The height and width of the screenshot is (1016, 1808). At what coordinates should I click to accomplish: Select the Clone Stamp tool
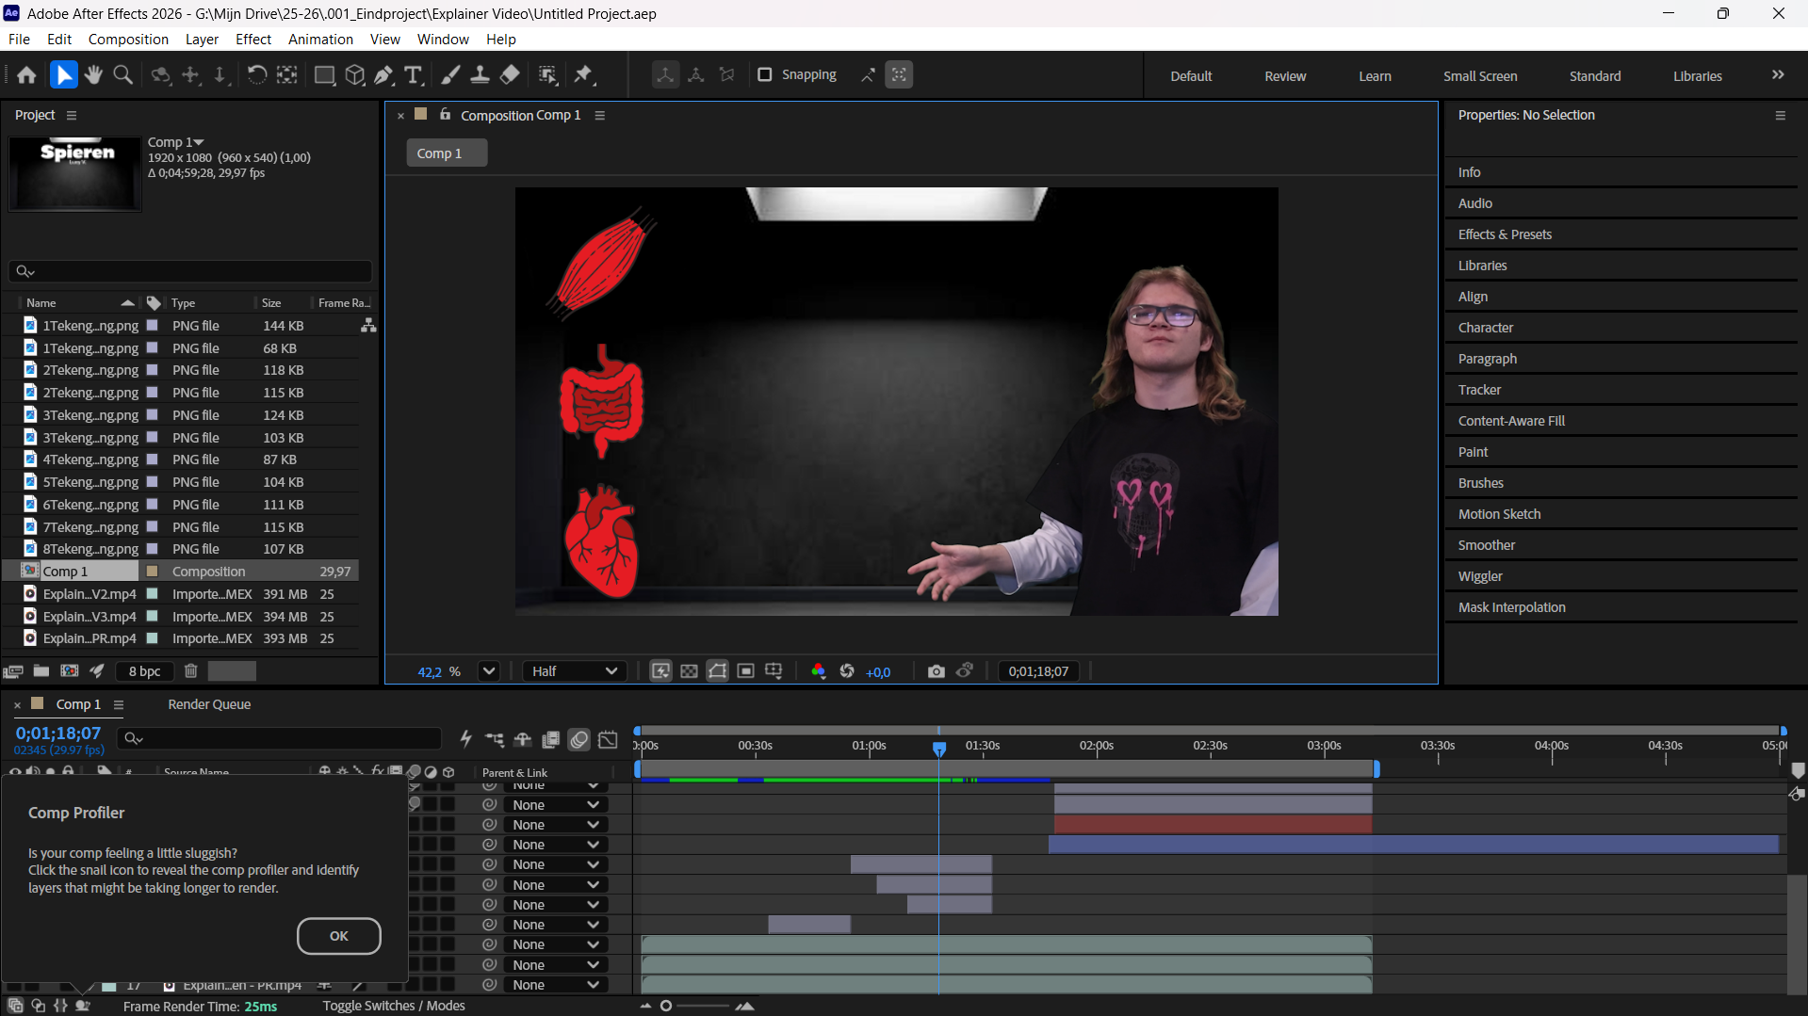point(480,75)
